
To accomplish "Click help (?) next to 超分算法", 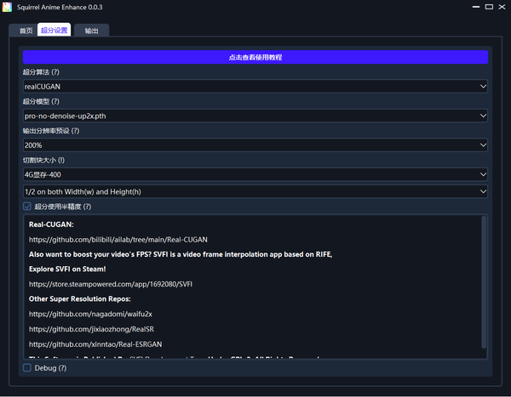I will coord(55,72).
